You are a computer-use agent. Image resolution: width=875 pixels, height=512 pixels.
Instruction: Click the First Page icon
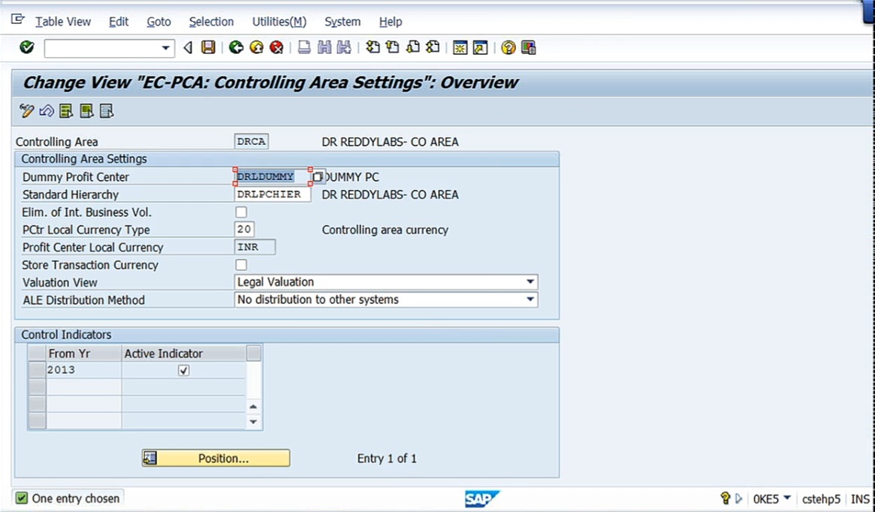[x=373, y=47]
